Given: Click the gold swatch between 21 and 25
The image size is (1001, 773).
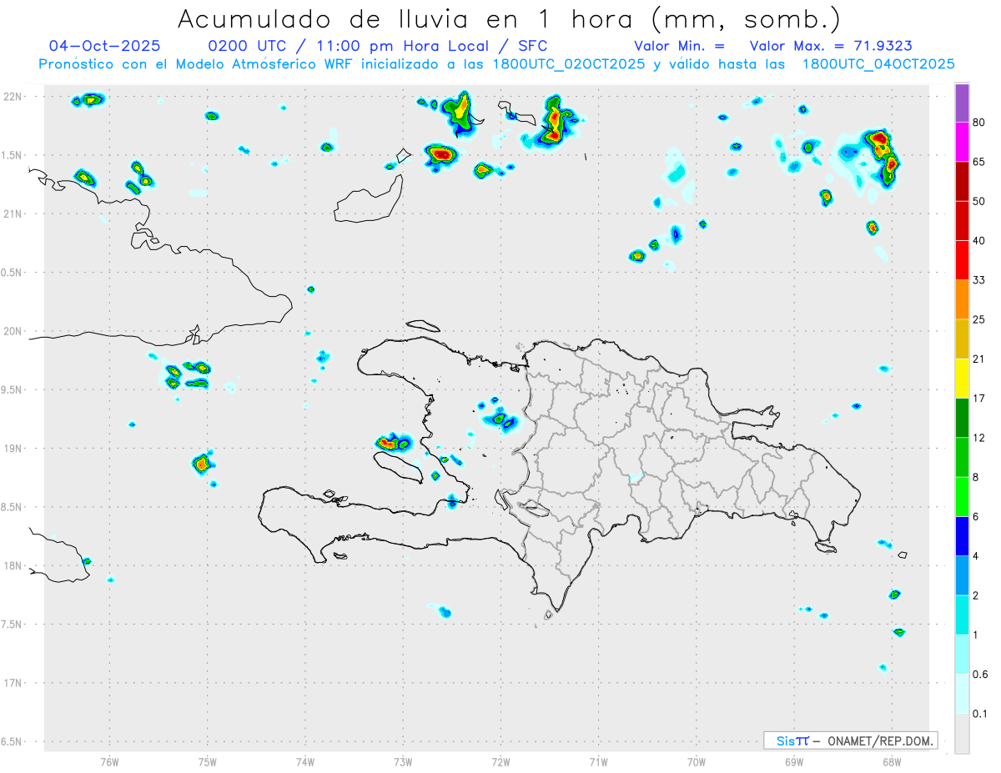Looking at the screenshot, I should coord(962,339).
